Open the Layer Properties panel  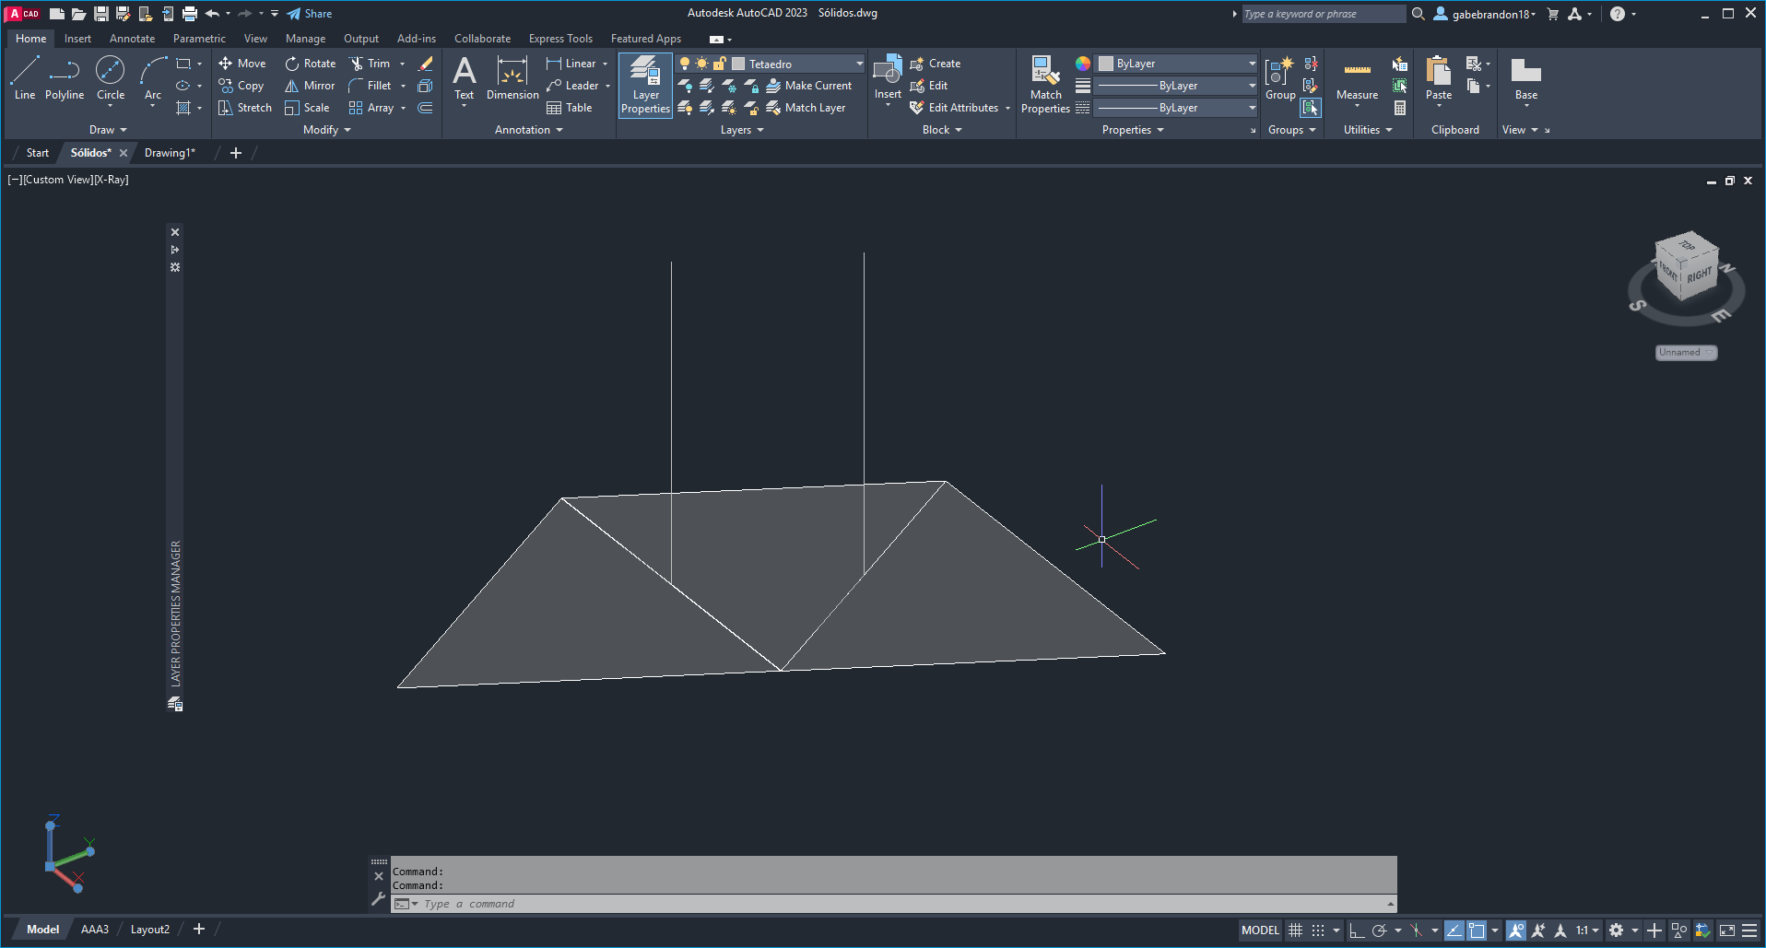pos(645,85)
